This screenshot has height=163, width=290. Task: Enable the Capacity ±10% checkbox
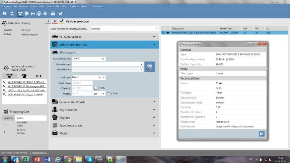coord(95,88)
